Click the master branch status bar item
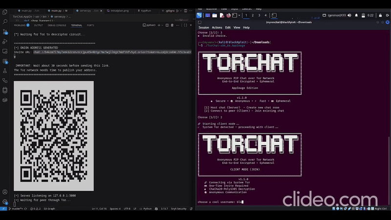The width and height of the screenshot is (391, 220). (16, 209)
